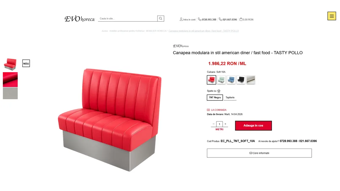Choose the blue sofa color swatch

click(231, 80)
